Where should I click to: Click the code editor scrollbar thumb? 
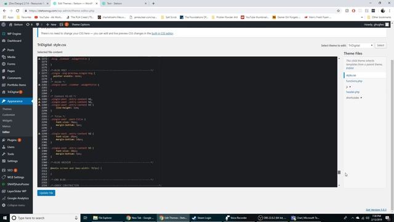(x=339, y=173)
